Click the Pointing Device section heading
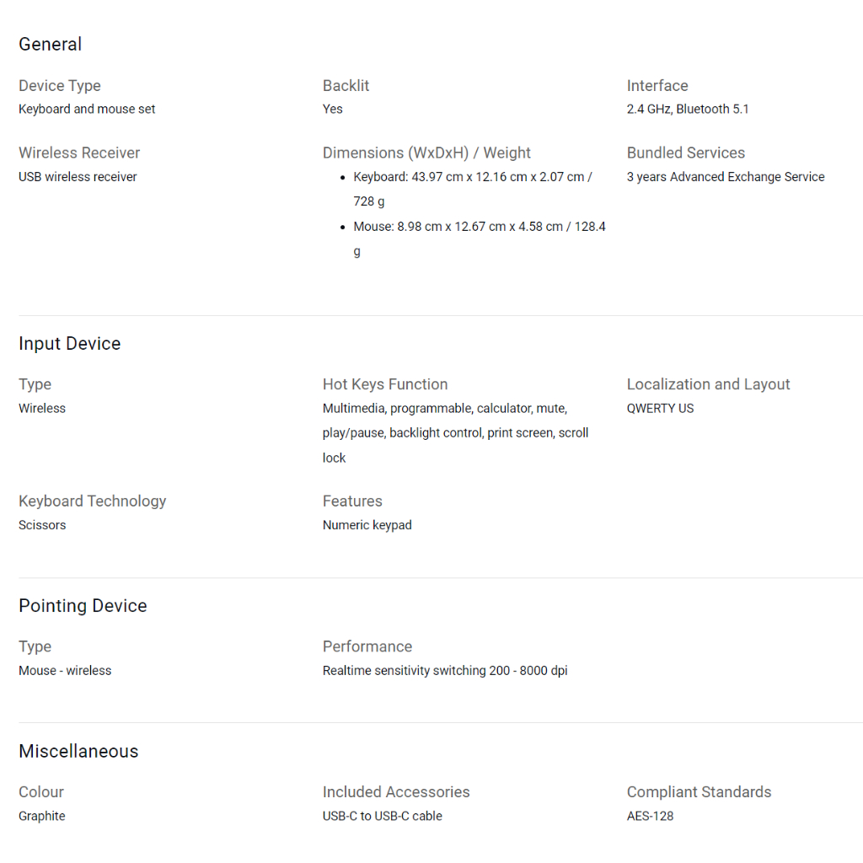Image resolution: width=863 pixels, height=863 pixels. click(83, 606)
